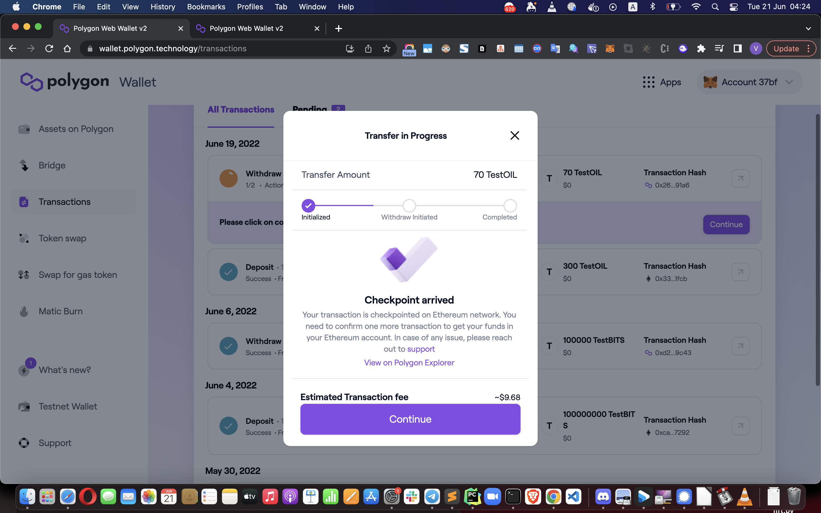
Task: Switch to All Transactions tab
Action: tap(241, 110)
